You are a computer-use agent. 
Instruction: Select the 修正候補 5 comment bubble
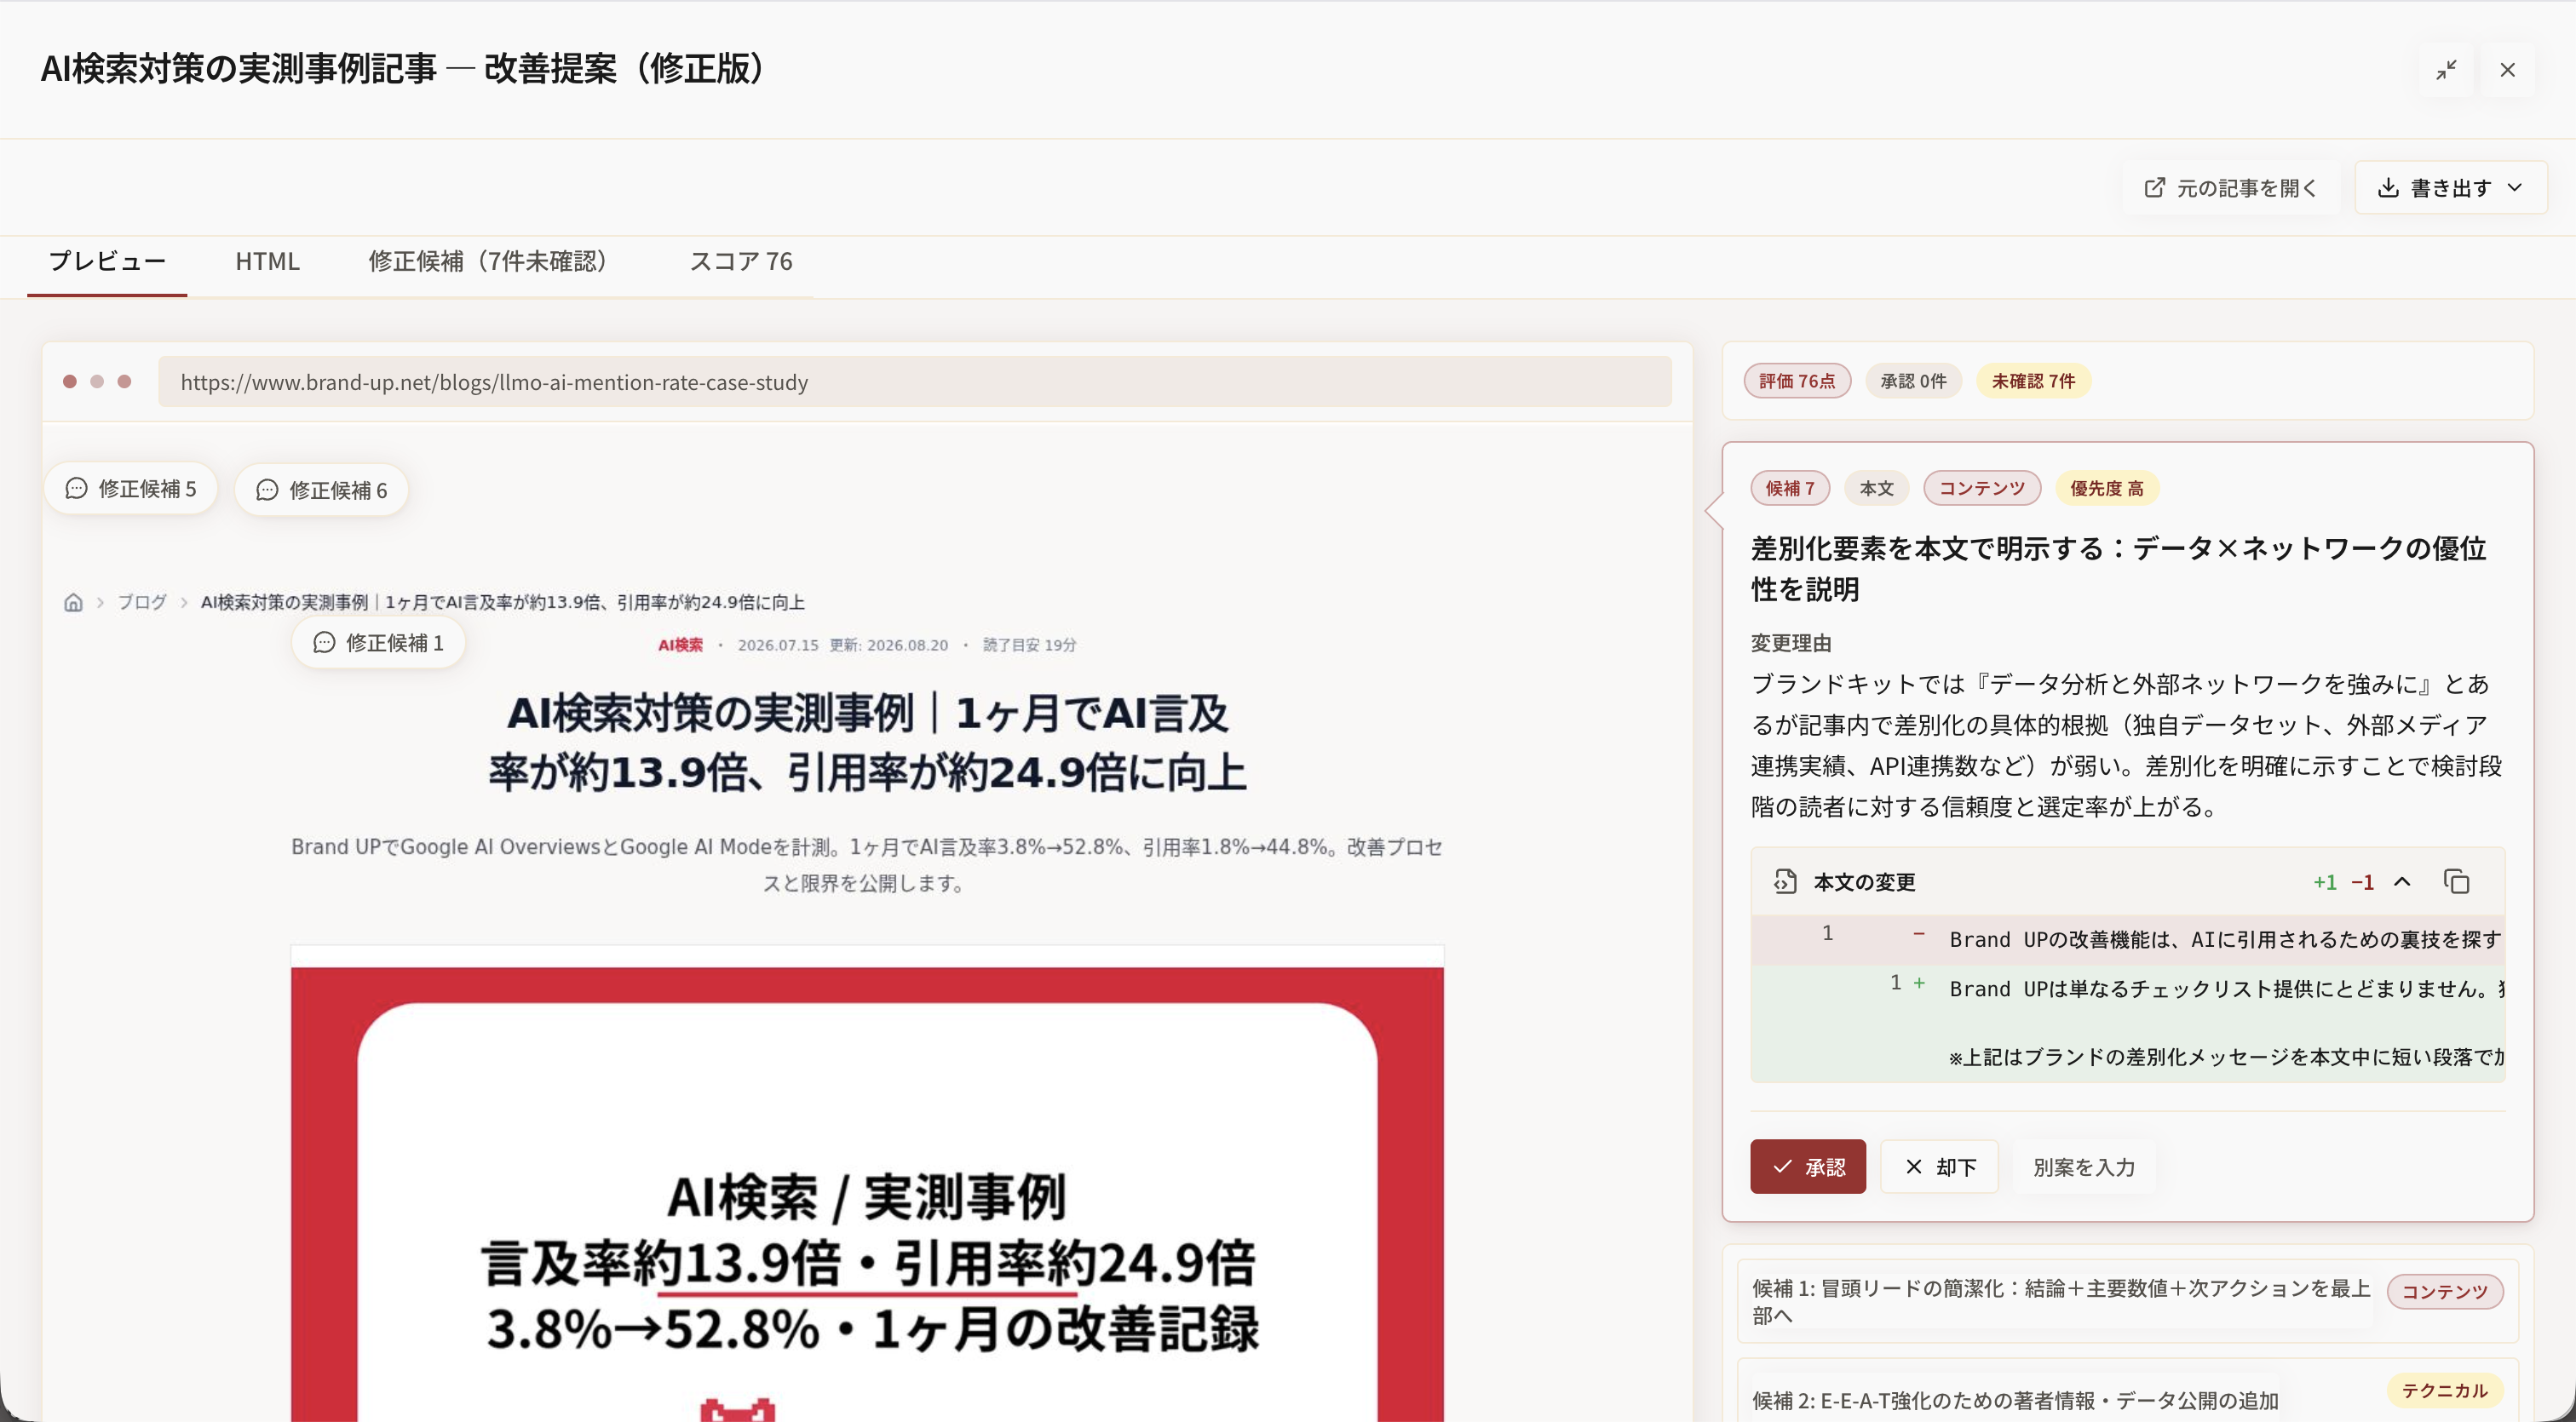[x=131, y=489]
